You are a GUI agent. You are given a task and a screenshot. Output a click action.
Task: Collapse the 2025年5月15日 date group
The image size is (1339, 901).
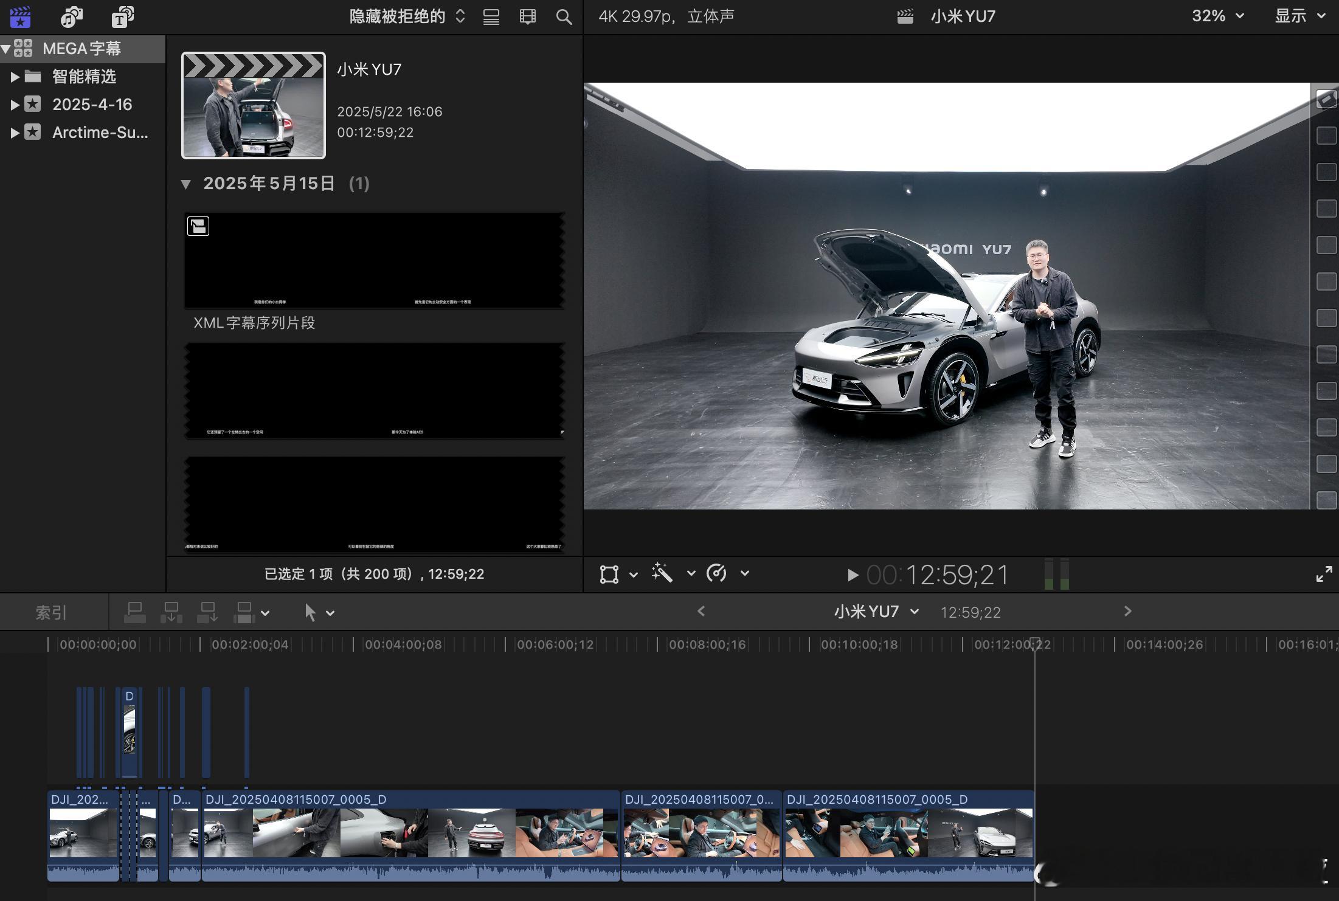186,184
